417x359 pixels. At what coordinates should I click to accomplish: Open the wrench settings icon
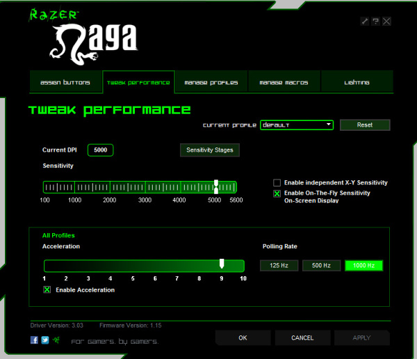click(x=365, y=22)
